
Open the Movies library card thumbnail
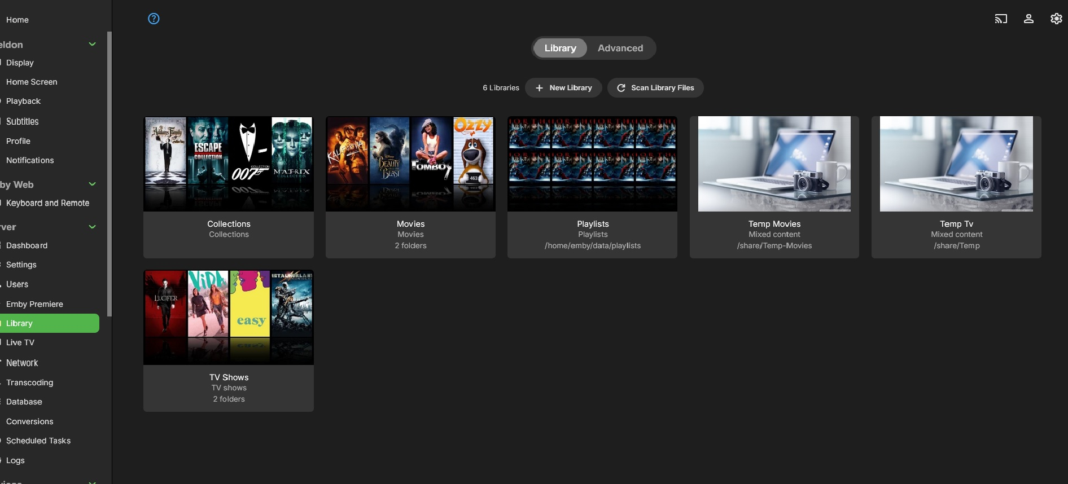pos(410,164)
